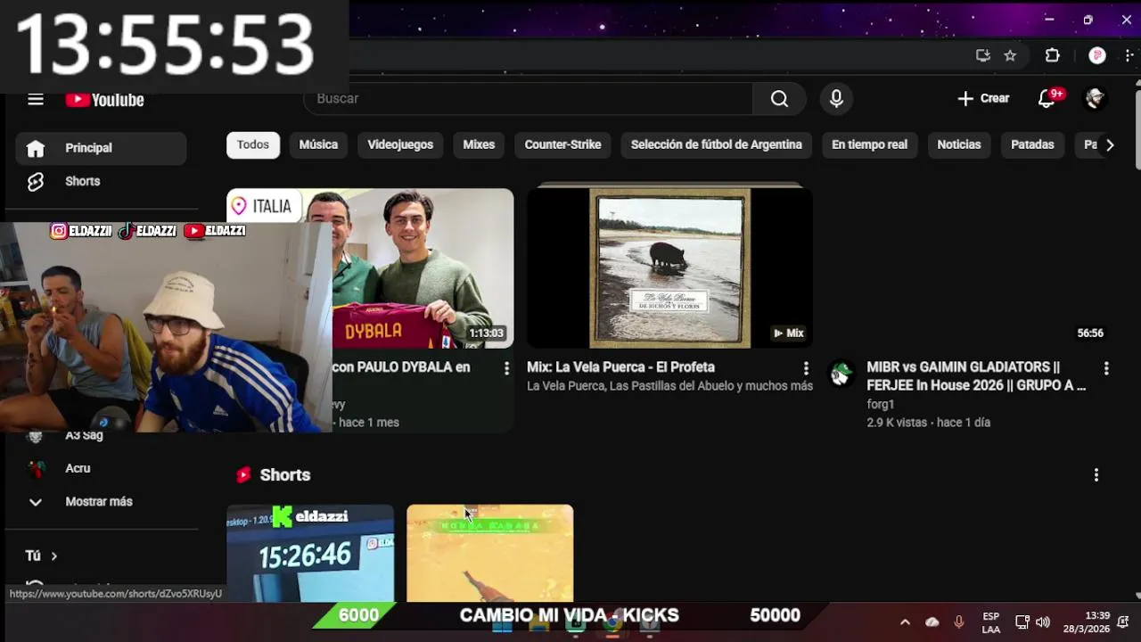Click the cloud icon in system tray

click(x=932, y=622)
